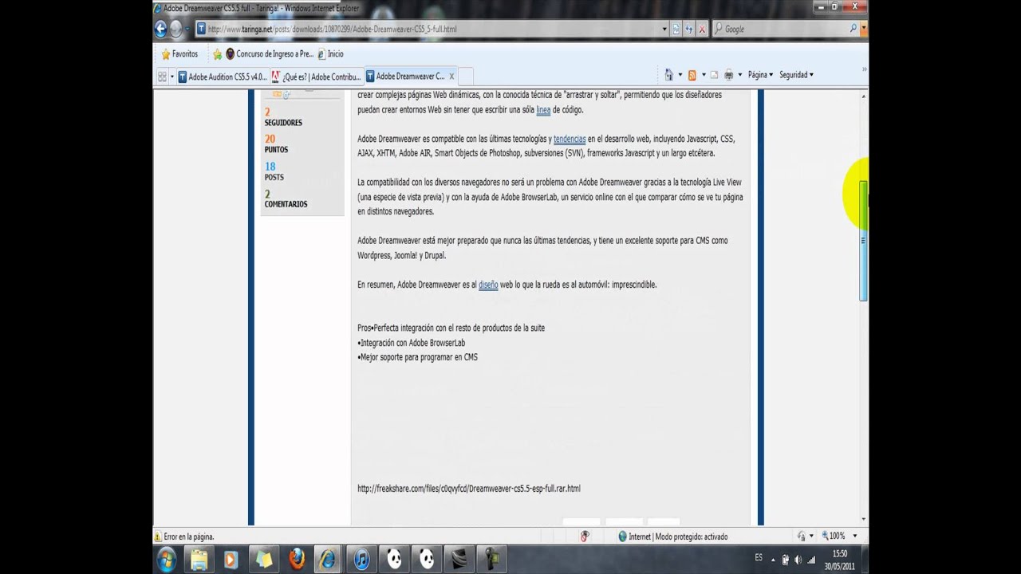1021x574 pixels.
Task: Open the search provider dropdown arrow
Action: click(x=863, y=29)
